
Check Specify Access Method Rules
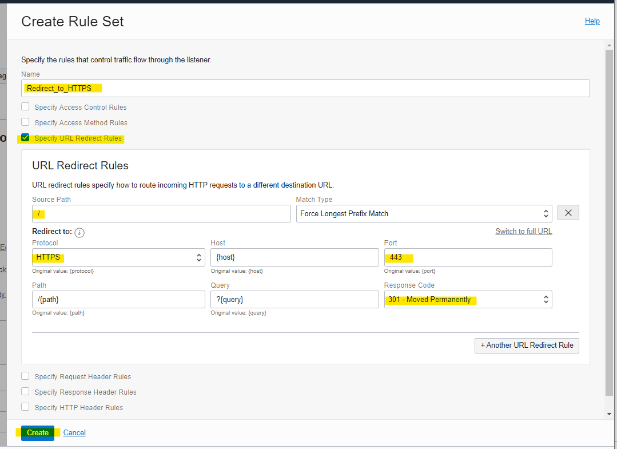tap(25, 122)
